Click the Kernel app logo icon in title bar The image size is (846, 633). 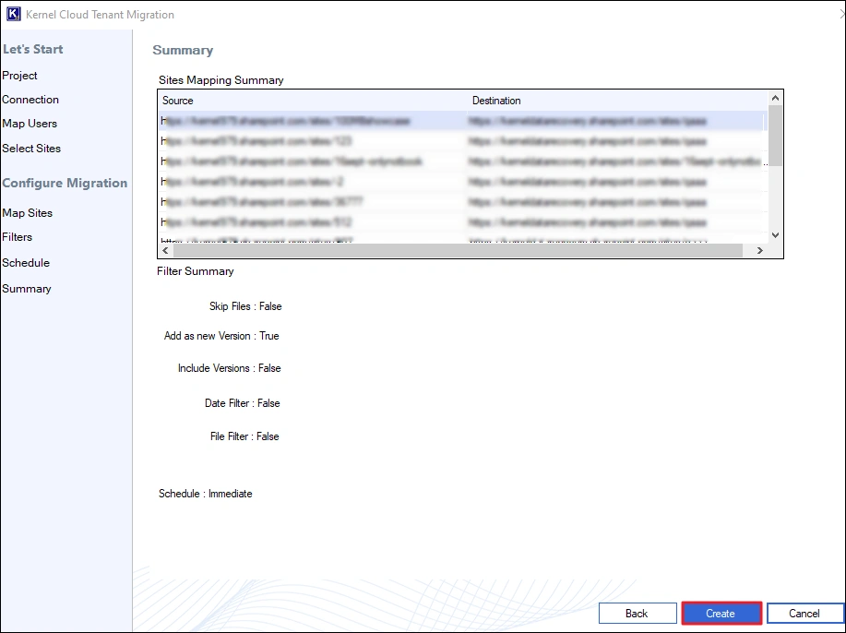tap(14, 15)
